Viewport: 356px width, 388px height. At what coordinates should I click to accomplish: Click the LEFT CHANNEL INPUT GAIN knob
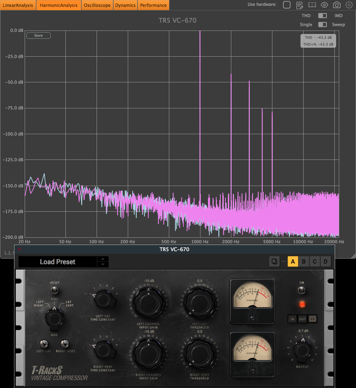(x=148, y=303)
